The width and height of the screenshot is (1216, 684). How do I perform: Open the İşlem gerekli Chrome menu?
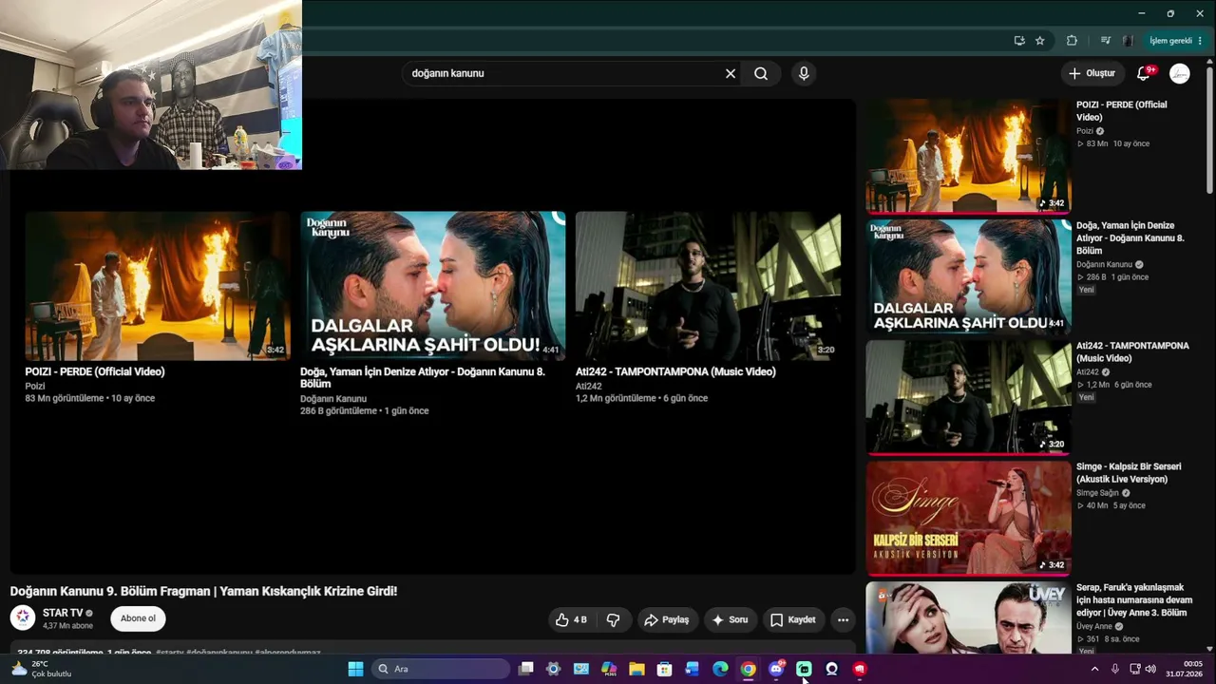1176,41
